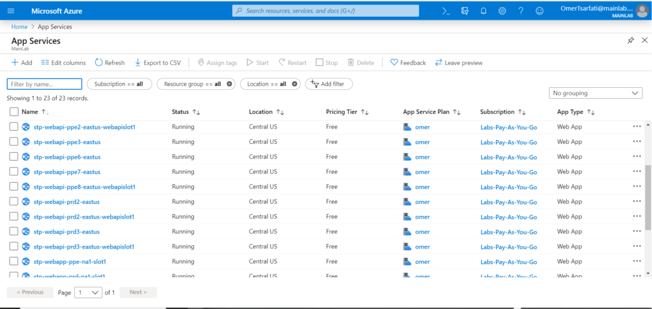Open stp-webapi-ppe8-eastus-webapislot1 app

coord(85,187)
